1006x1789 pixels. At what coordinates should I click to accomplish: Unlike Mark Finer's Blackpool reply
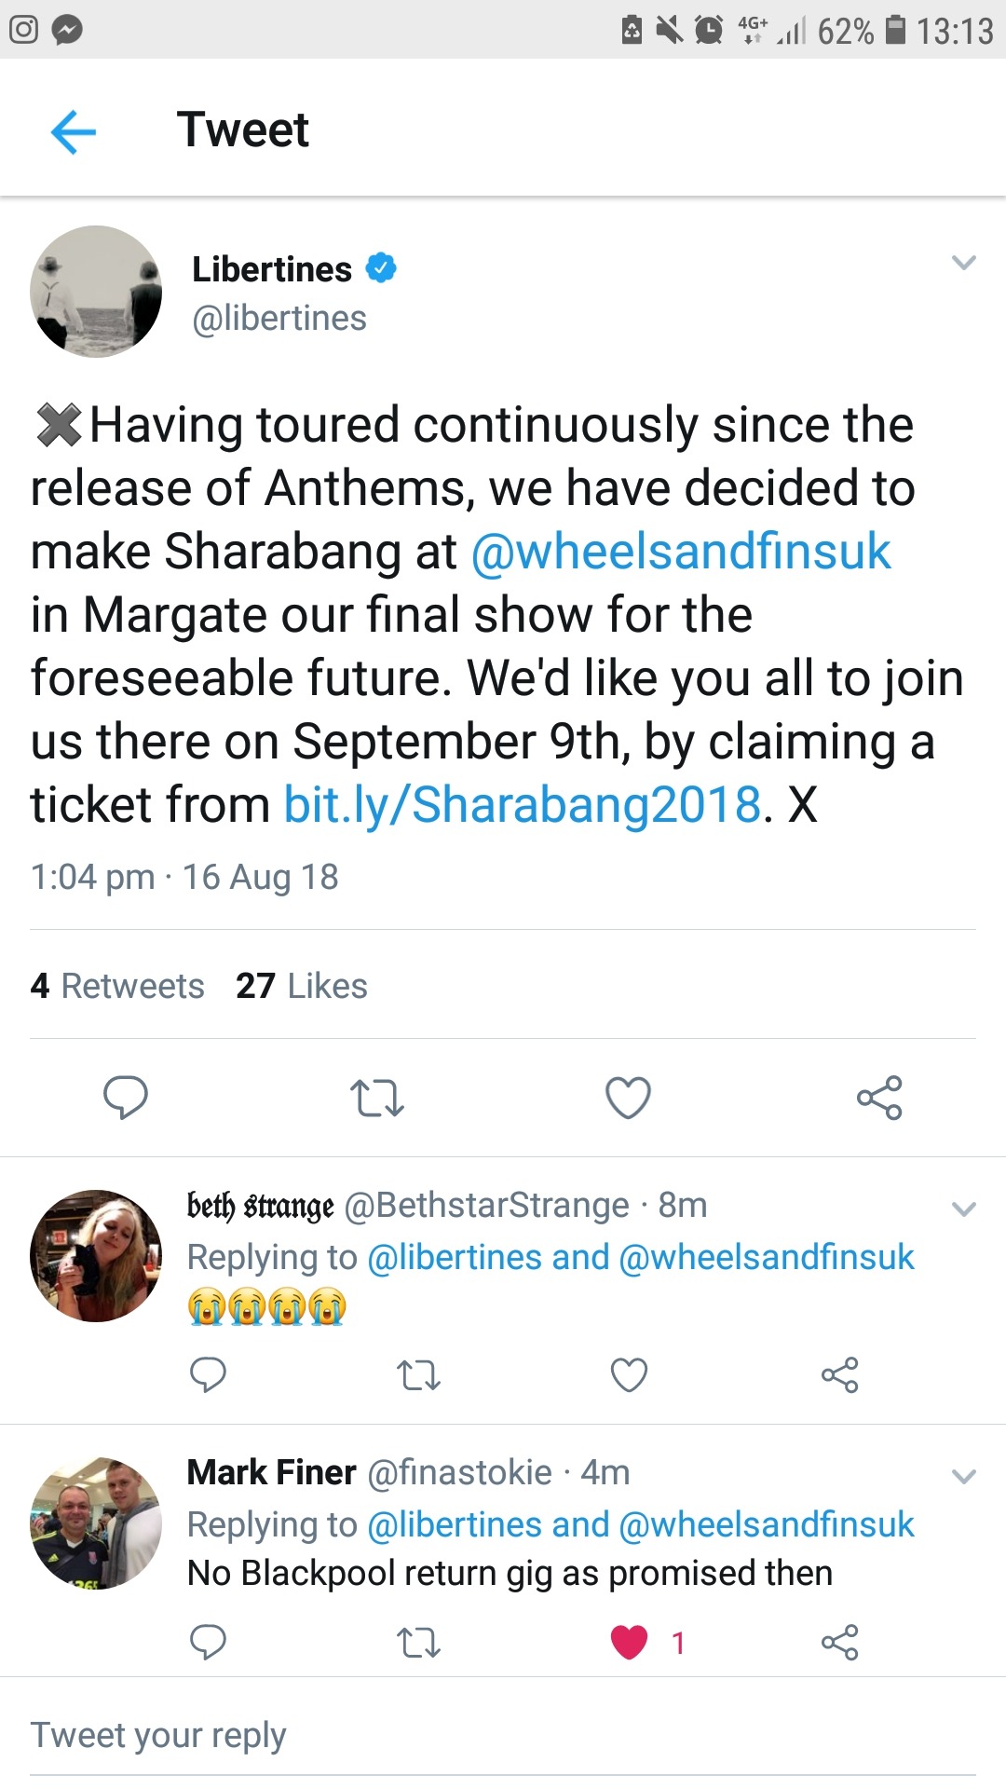point(629,1643)
